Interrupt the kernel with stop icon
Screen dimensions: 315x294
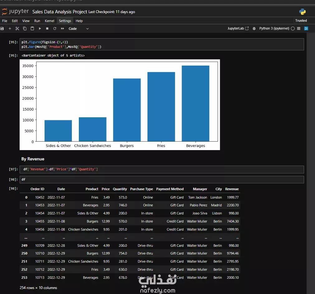tap(47, 29)
